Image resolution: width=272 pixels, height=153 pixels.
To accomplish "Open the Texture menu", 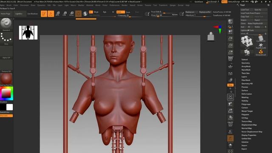I will point(148,5).
